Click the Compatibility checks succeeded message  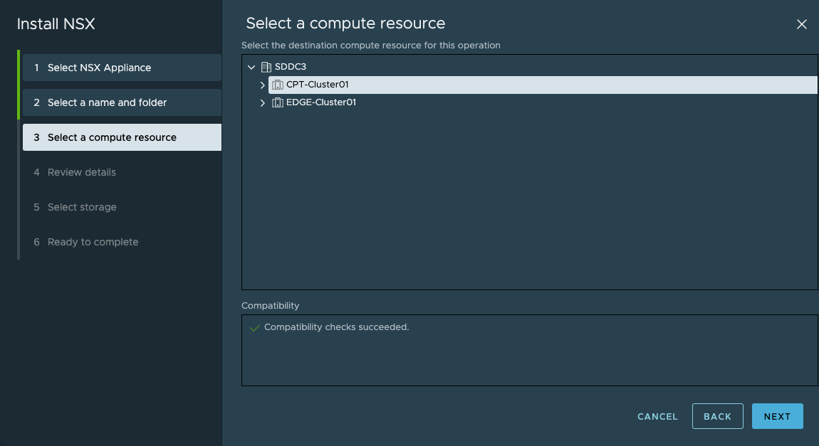pyautogui.click(x=336, y=327)
